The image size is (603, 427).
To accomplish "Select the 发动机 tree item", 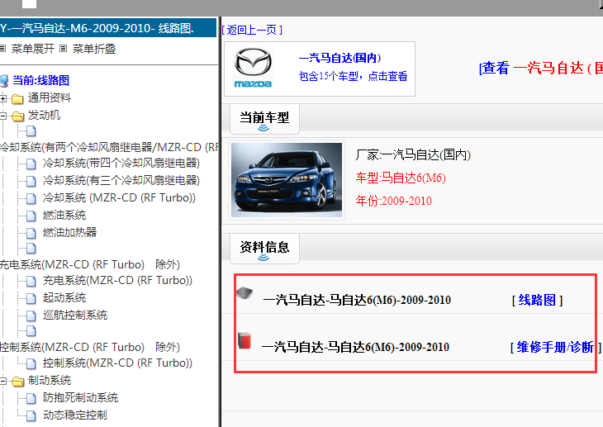I will coord(44,115).
